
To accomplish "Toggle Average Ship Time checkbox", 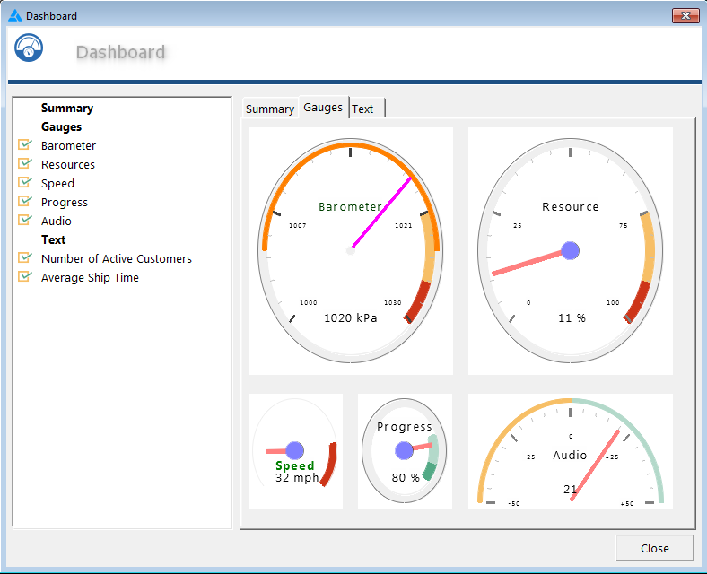I will pyautogui.click(x=25, y=277).
